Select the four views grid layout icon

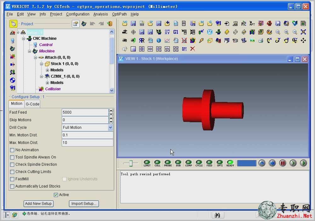(x=176, y=49)
